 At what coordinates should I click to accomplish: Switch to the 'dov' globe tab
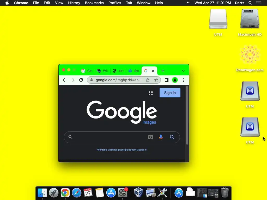(118, 71)
